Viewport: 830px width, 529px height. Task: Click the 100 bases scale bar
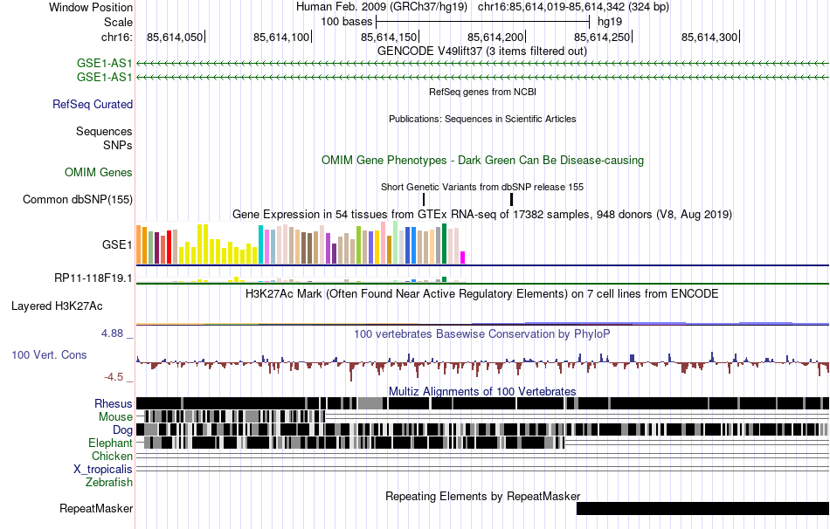[x=482, y=22]
